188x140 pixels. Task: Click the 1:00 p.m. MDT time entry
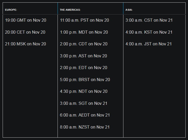84,32
